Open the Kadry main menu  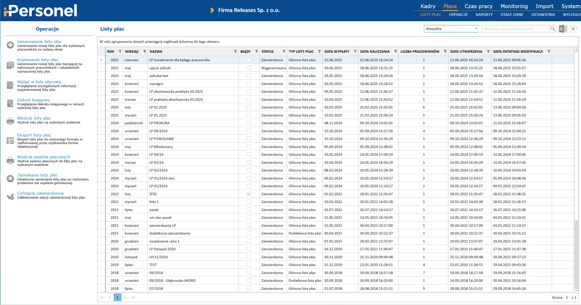tap(428, 6)
